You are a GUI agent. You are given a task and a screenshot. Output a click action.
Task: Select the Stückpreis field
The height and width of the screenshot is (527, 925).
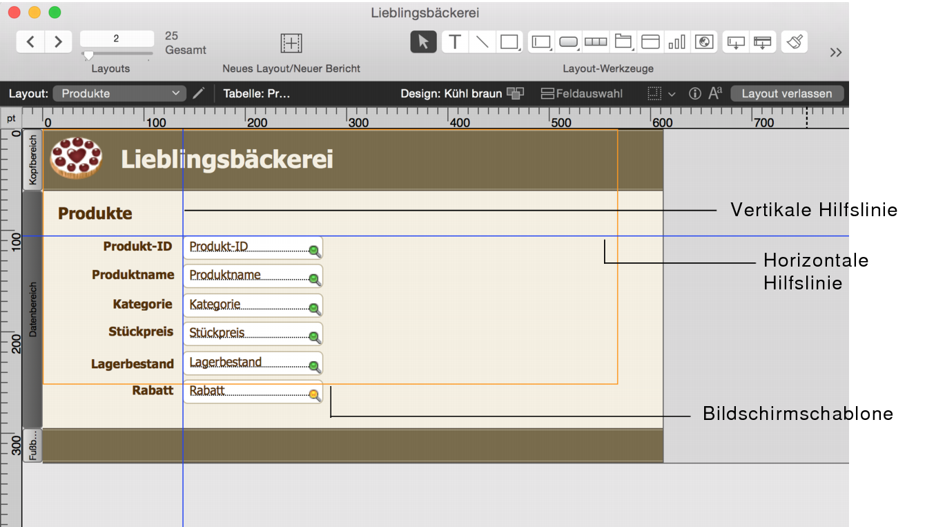[253, 334]
